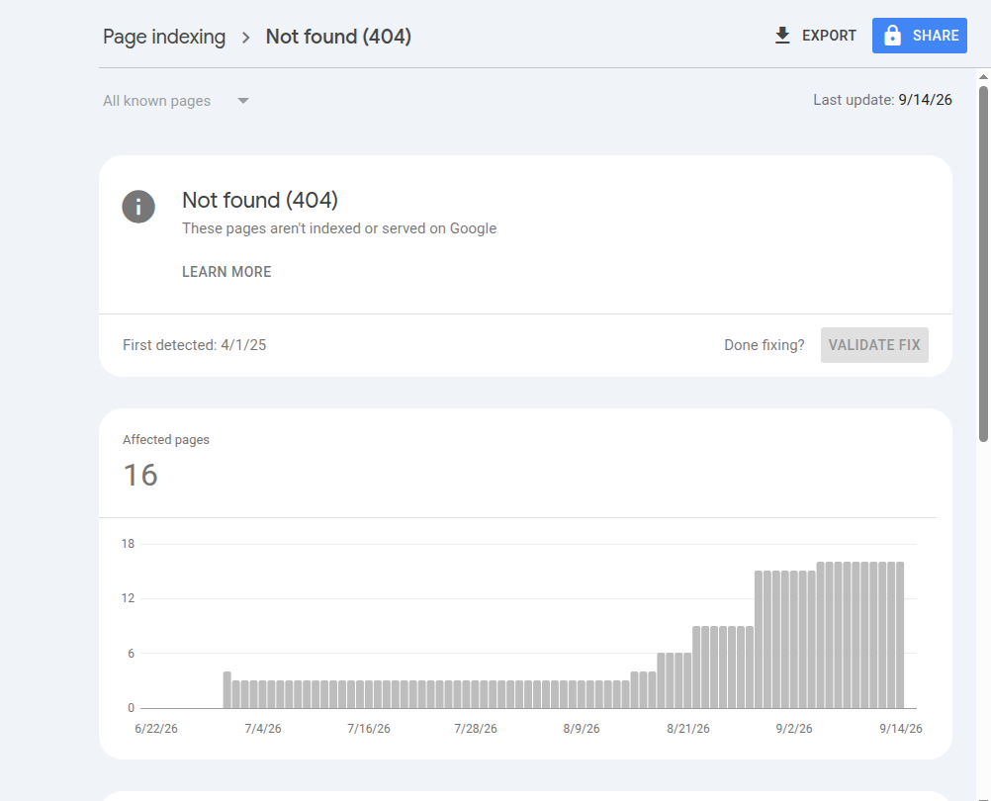Click the lock icon in Share button
This screenshot has width=991, height=801.
coord(892,36)
